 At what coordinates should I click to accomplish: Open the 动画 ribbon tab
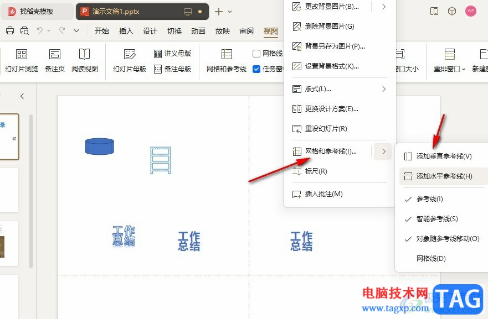tap(198, 31)
